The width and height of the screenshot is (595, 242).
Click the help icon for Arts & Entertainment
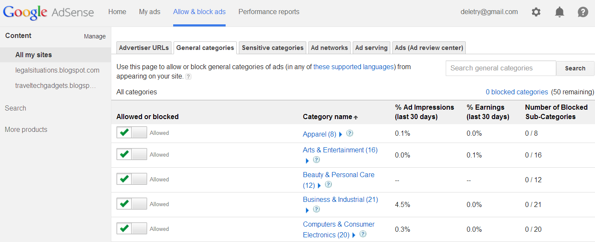(316, 160)
